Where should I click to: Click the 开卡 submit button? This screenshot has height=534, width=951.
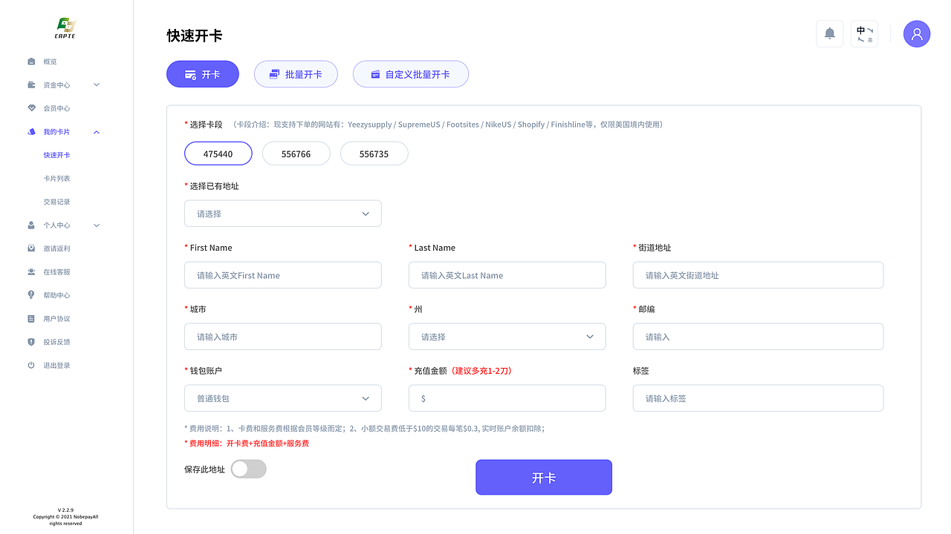coord(543,477)
